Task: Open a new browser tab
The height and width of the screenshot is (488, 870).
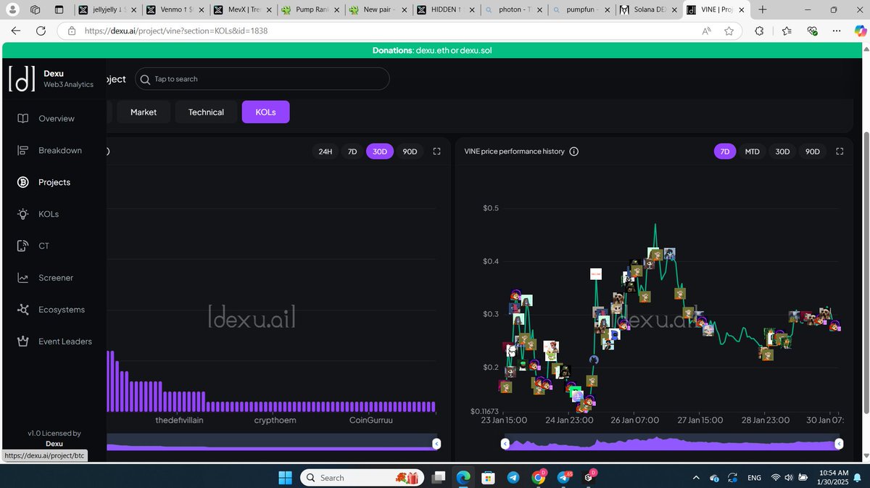Action: (x=762, y=9)
